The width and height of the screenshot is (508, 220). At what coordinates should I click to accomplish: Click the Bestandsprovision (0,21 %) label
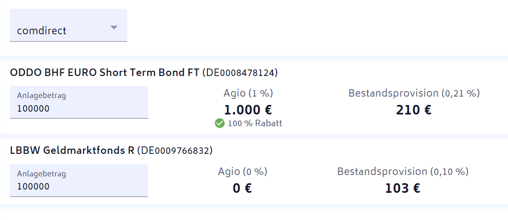pyautogui.click(x=414, y=93)
